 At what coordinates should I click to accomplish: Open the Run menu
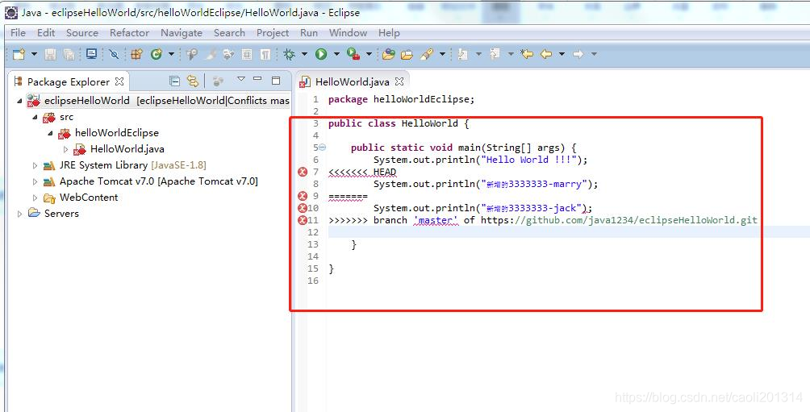309,32
